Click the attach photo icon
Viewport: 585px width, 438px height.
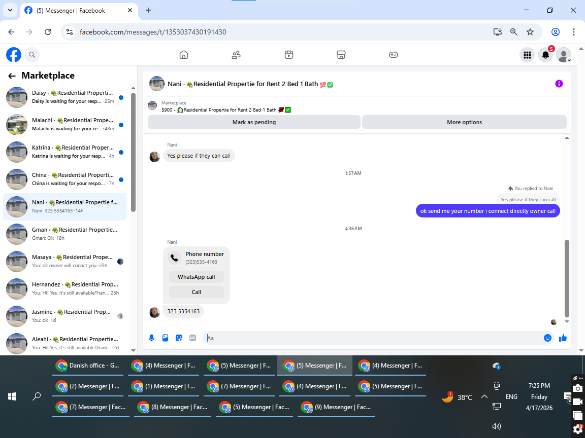coord(165,338)
